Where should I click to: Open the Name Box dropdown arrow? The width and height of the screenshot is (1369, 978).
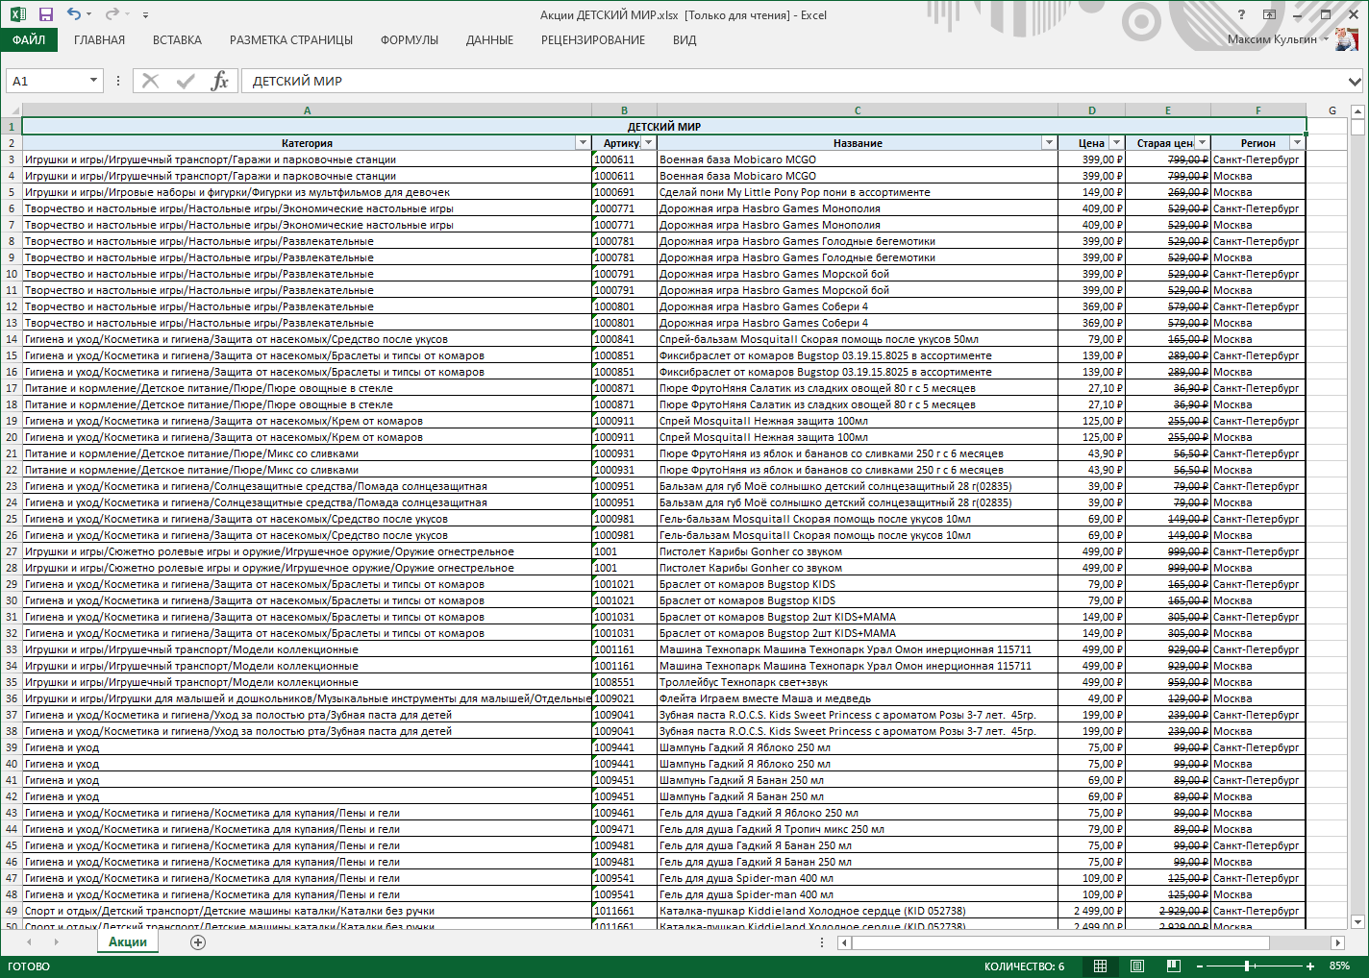(x=93, y=81)
